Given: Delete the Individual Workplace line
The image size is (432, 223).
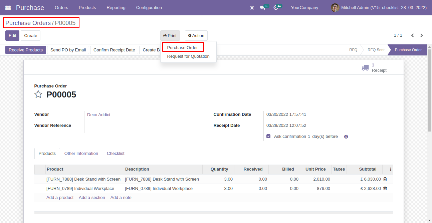Looking at the screenshot, I should [x=385, y=189].
